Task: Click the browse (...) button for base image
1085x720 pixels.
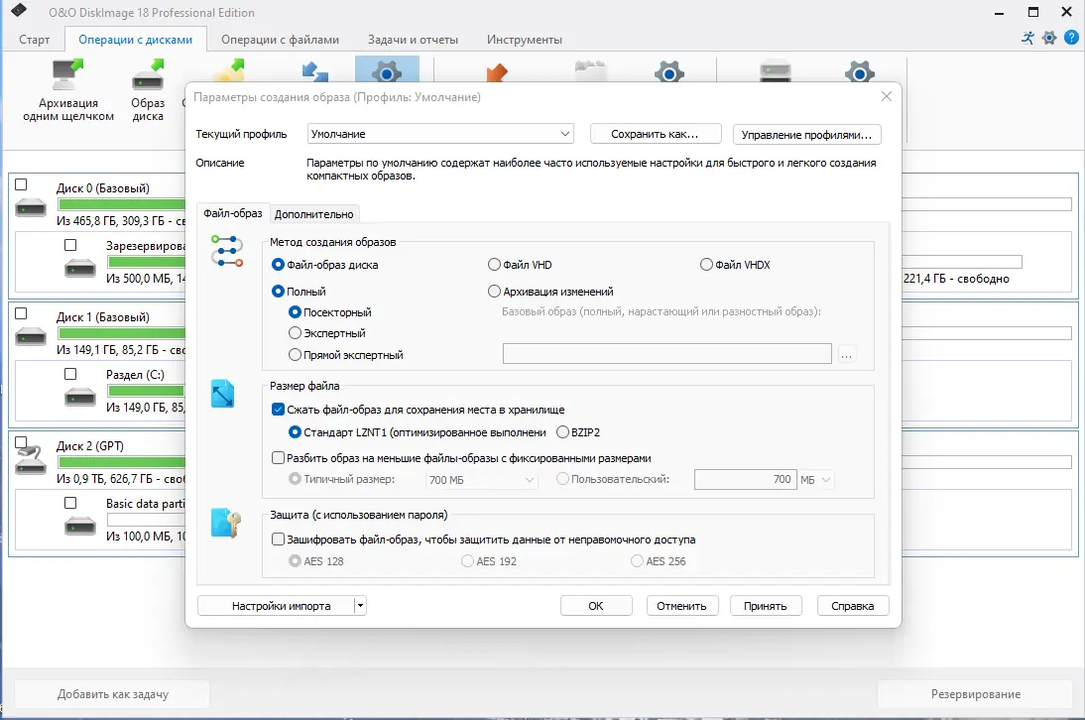Action: click(846, 354)
